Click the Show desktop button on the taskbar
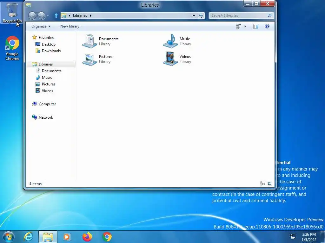The image size is (325, 243). pos(323,237)
